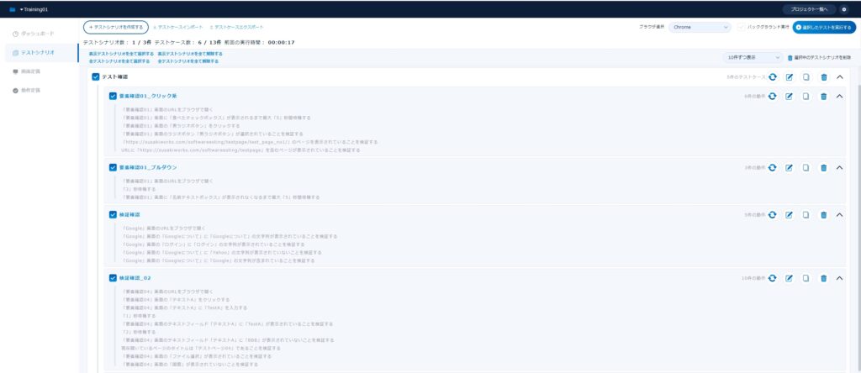Open the 10件ずつ表示 page size dropdown
861x373 pixels.
click(x=753, y=57)
